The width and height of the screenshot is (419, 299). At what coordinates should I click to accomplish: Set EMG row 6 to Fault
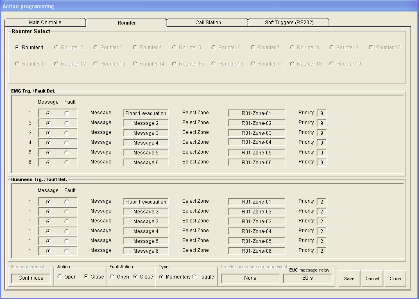(x=66, y=163)
